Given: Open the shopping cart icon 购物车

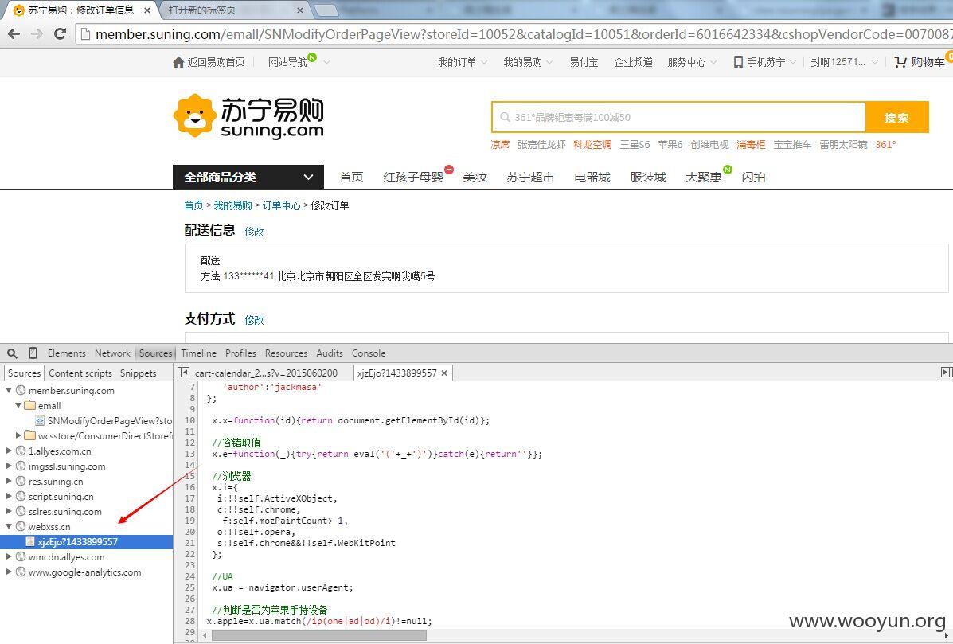Looking at the screenshot, I should [900, 62].
